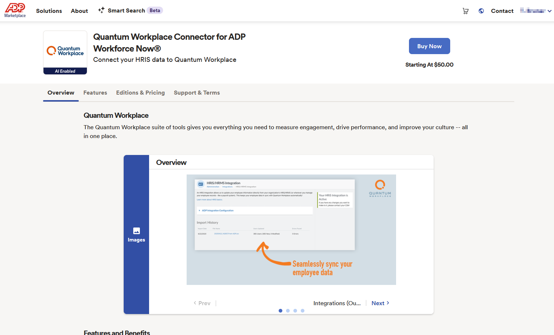Open the Contact link
The height and width of the screenshot is (335, 554).
pos(502,11)
